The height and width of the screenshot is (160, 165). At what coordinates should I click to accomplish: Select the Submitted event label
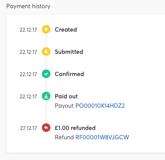69,52
